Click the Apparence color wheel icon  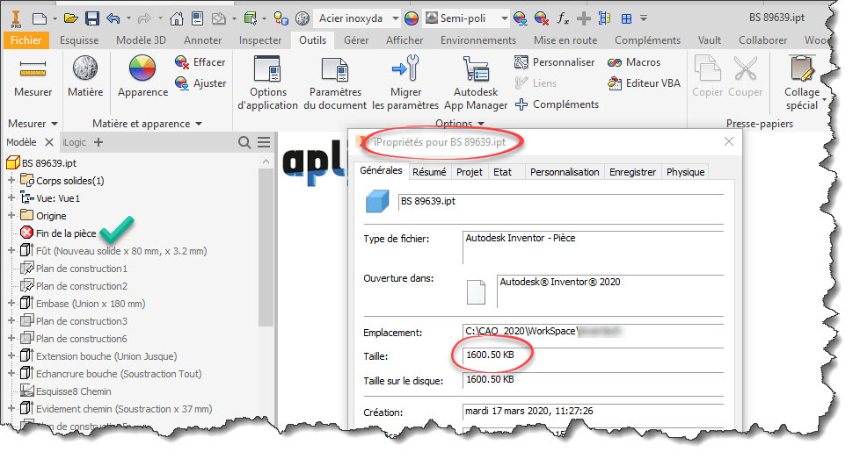[x=142, y=71]
